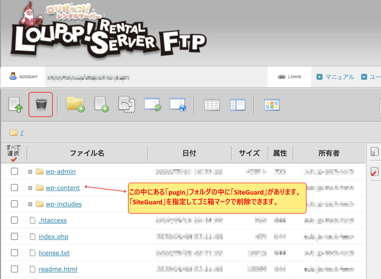Expand the wp-admin folder tree
Viewport: 381px width, 279px height.
[30, 172]
